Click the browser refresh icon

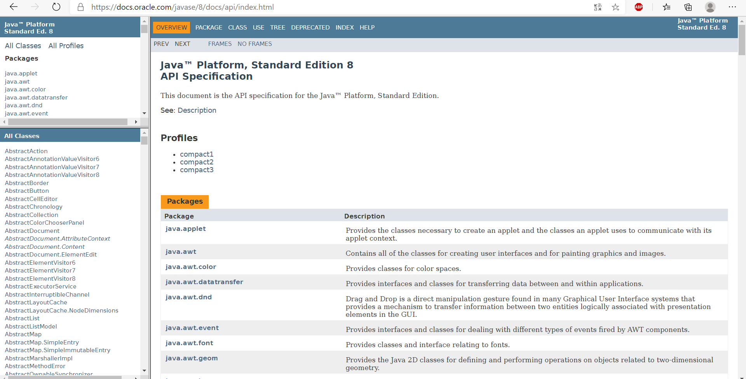point(56,7)
